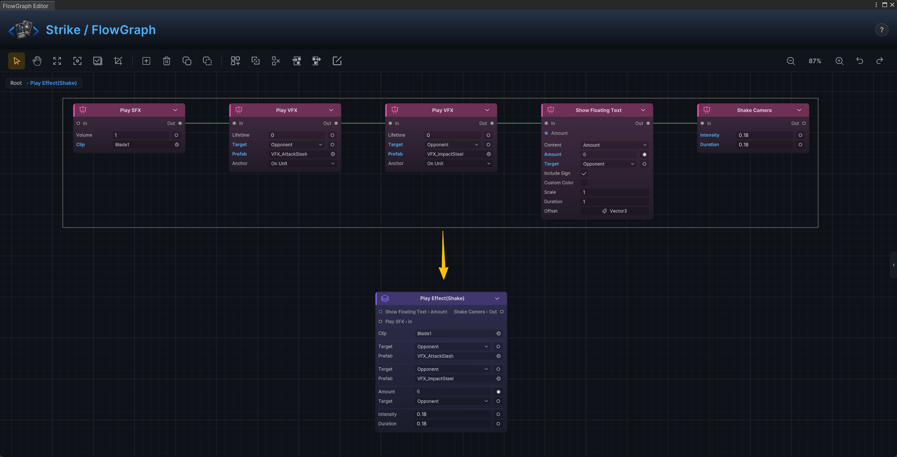Click the linked-squares group icon
The height and width of the screenshot is (457, 897).
255,61
